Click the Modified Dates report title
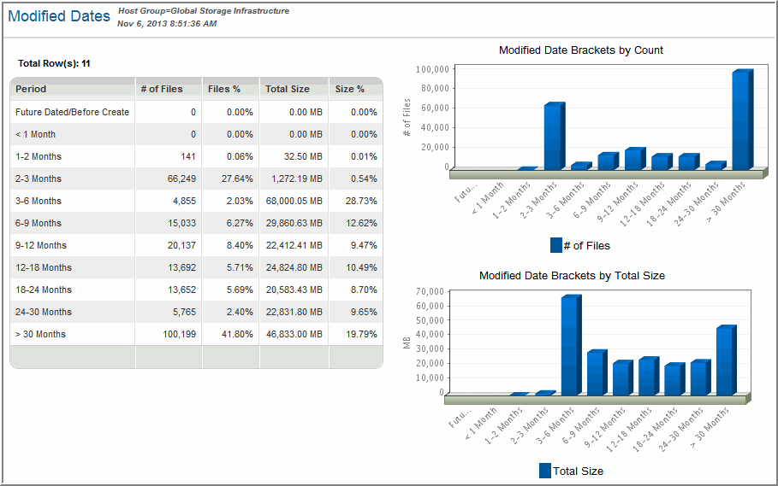The image size is (778, 486). (x=59, y=16)
